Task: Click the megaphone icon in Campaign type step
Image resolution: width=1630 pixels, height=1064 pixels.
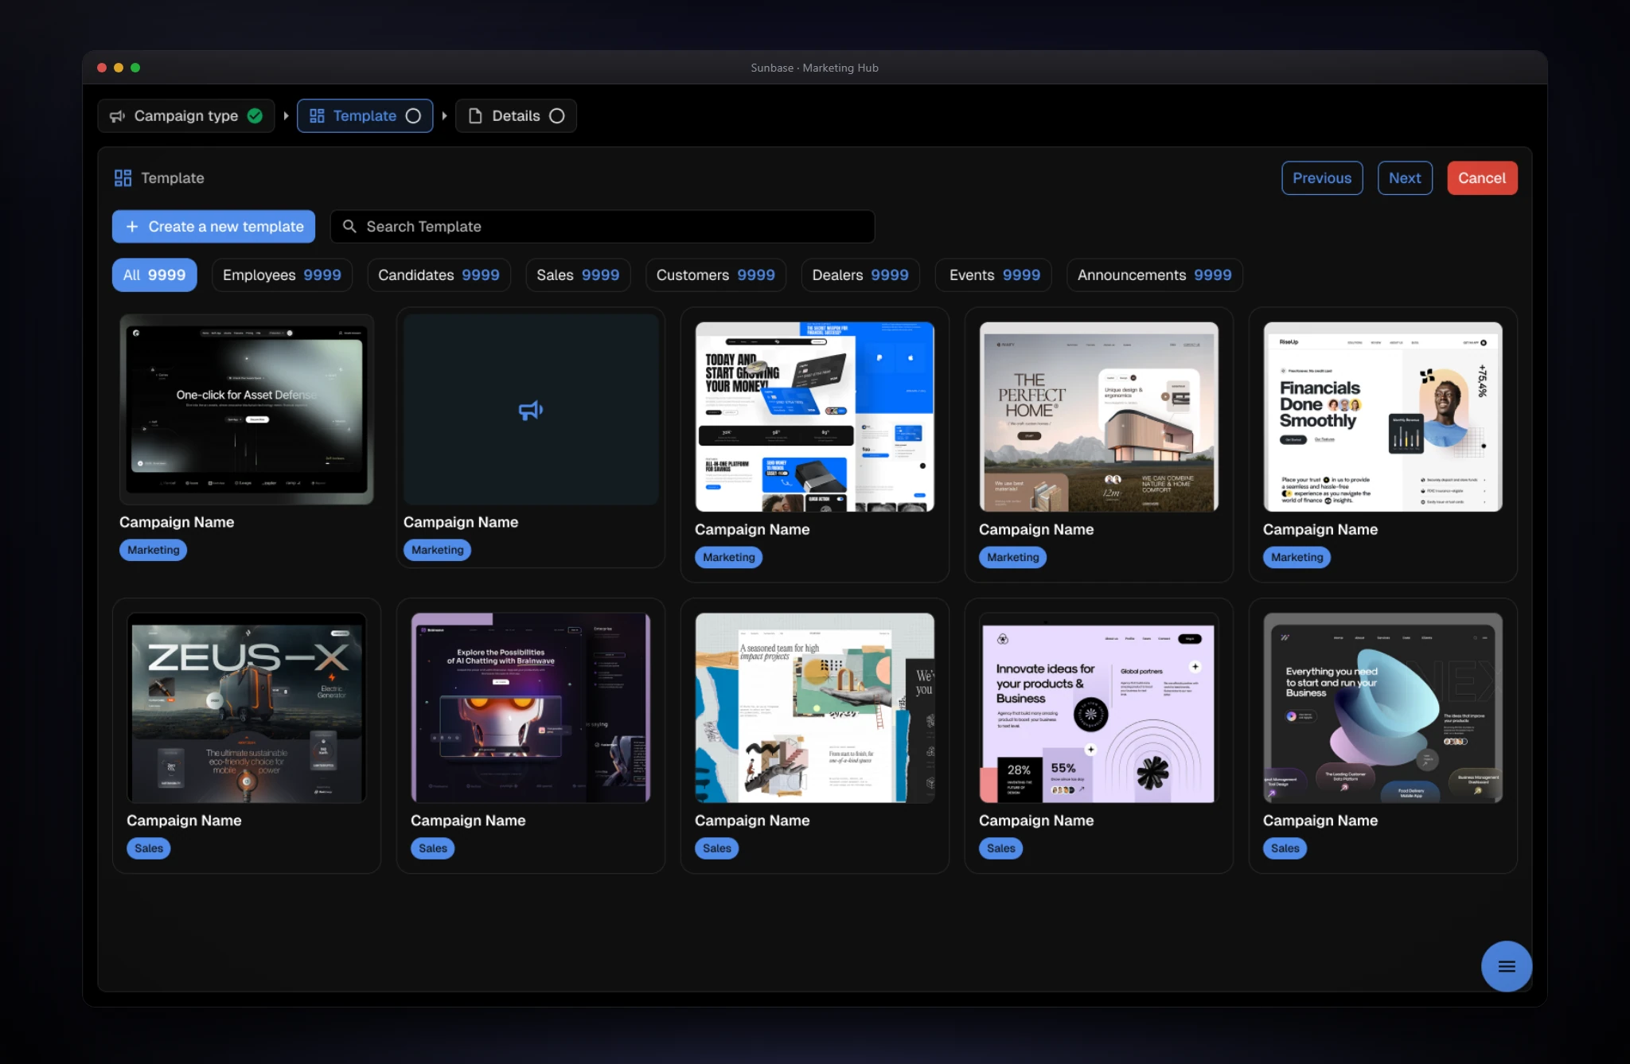Action: tap(118, 116)
